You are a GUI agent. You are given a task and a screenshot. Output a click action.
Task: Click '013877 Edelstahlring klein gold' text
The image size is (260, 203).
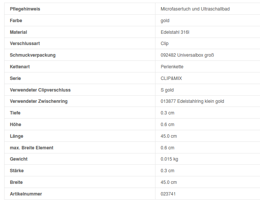[x=192, y=101]
